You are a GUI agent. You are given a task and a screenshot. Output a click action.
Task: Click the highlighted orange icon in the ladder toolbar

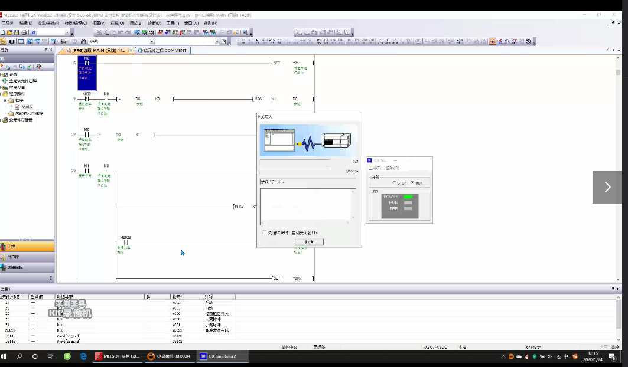tap(492, 41)
